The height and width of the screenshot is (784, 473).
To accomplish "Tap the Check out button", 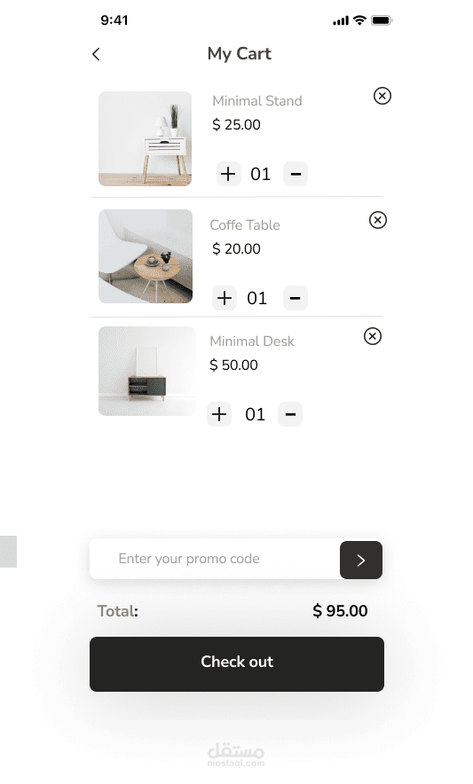I will (237, 664).
